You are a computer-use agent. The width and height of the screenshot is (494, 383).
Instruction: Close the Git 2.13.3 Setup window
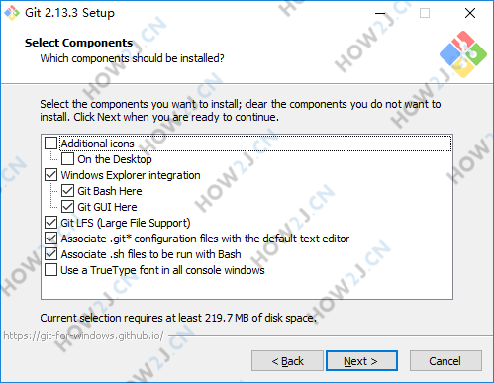click(470, 13)
